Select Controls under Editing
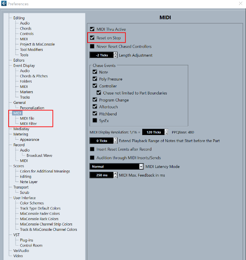Screen dimensions: 246x260 [27, 34]
